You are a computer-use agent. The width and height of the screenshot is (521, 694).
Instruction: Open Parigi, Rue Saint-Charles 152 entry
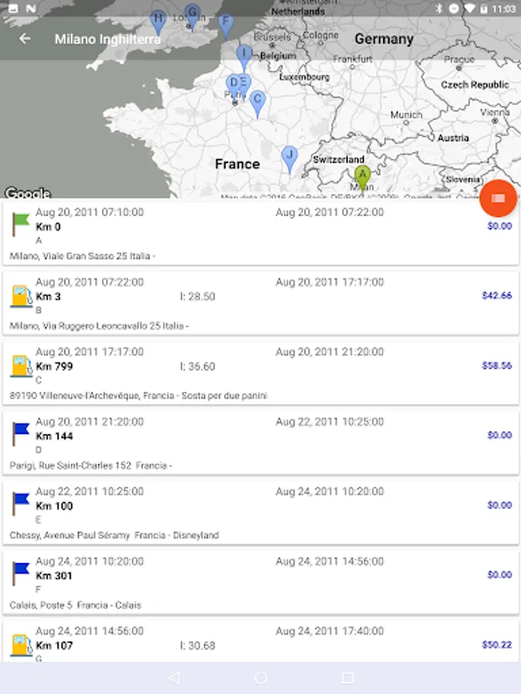261,443
